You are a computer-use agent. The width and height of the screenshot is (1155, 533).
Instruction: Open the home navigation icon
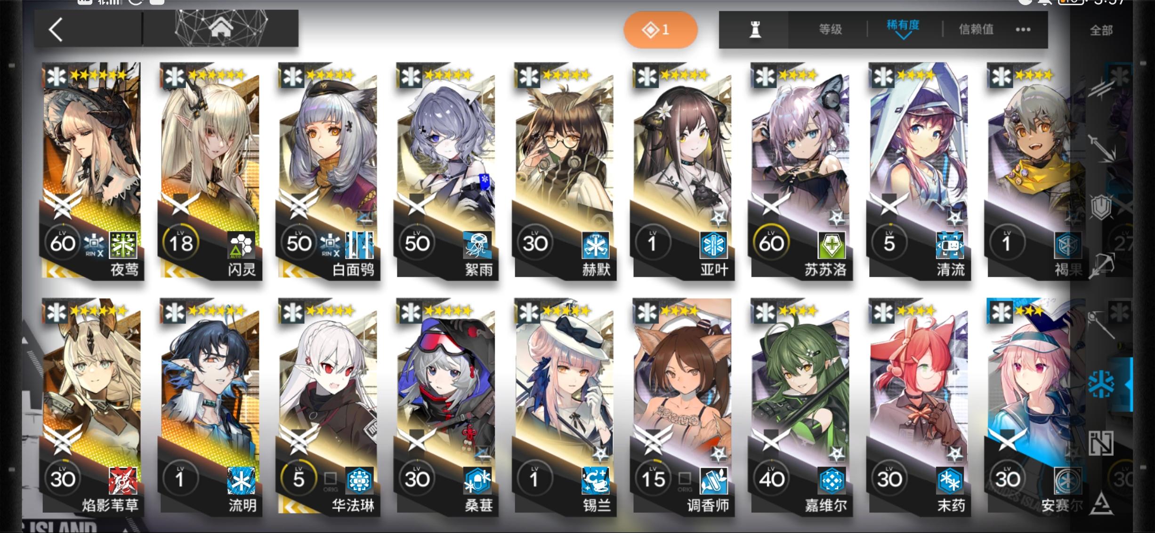point(220,29)
